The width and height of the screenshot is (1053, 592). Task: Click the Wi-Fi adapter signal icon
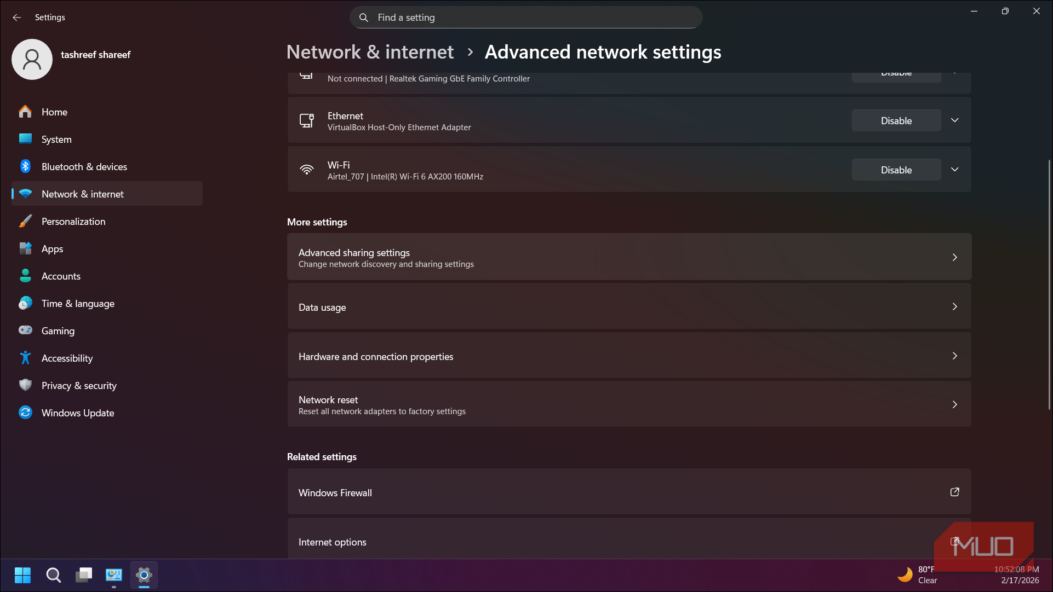(x=307, y=170)
